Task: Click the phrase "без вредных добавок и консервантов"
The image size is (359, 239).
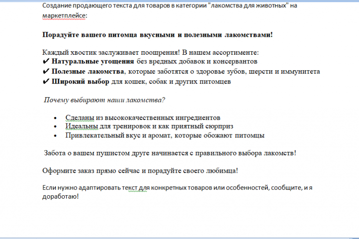Action: 197,61
